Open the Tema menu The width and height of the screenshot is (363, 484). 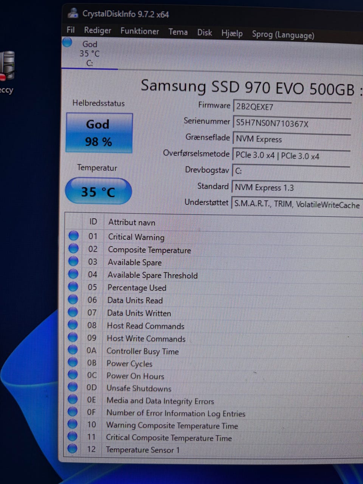pos(178,32)
